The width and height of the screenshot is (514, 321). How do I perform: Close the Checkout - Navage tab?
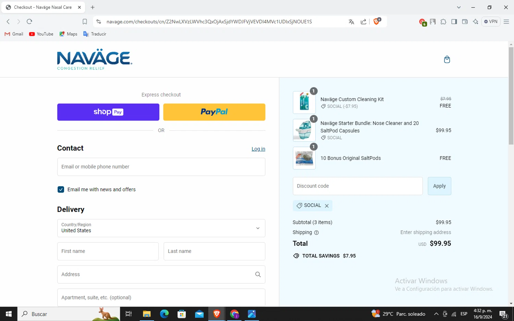coord(79,7)
